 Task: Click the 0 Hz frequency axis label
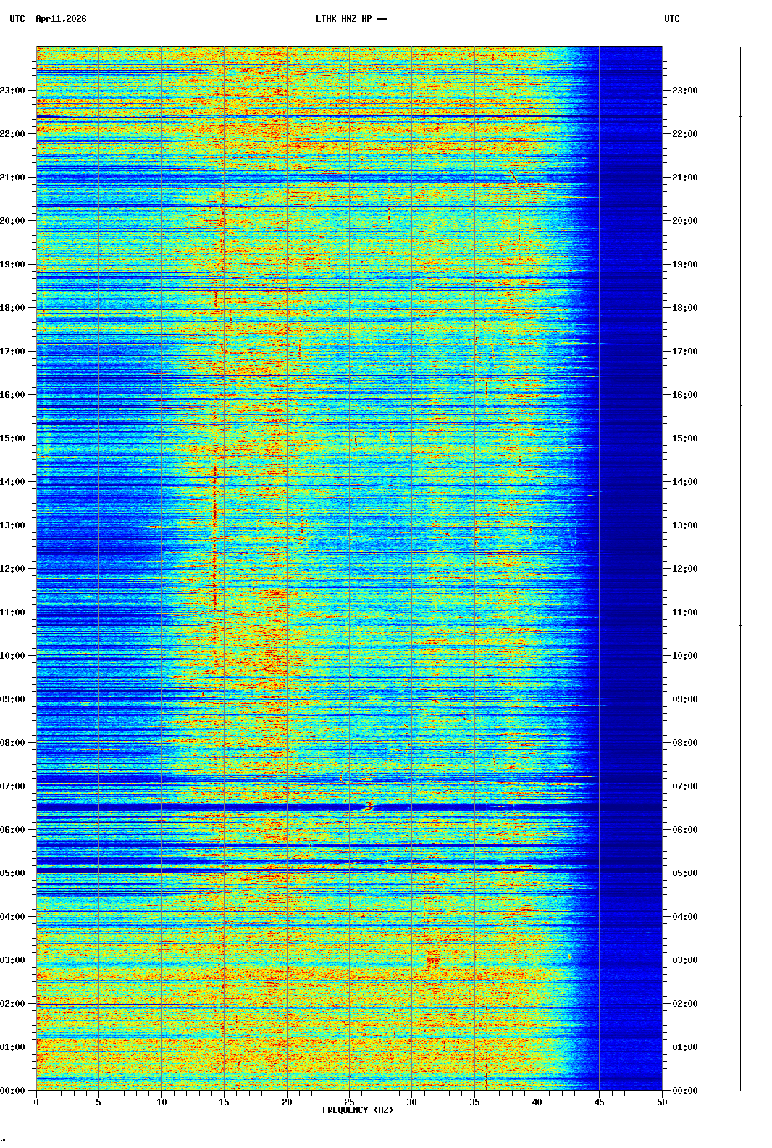36,1102
